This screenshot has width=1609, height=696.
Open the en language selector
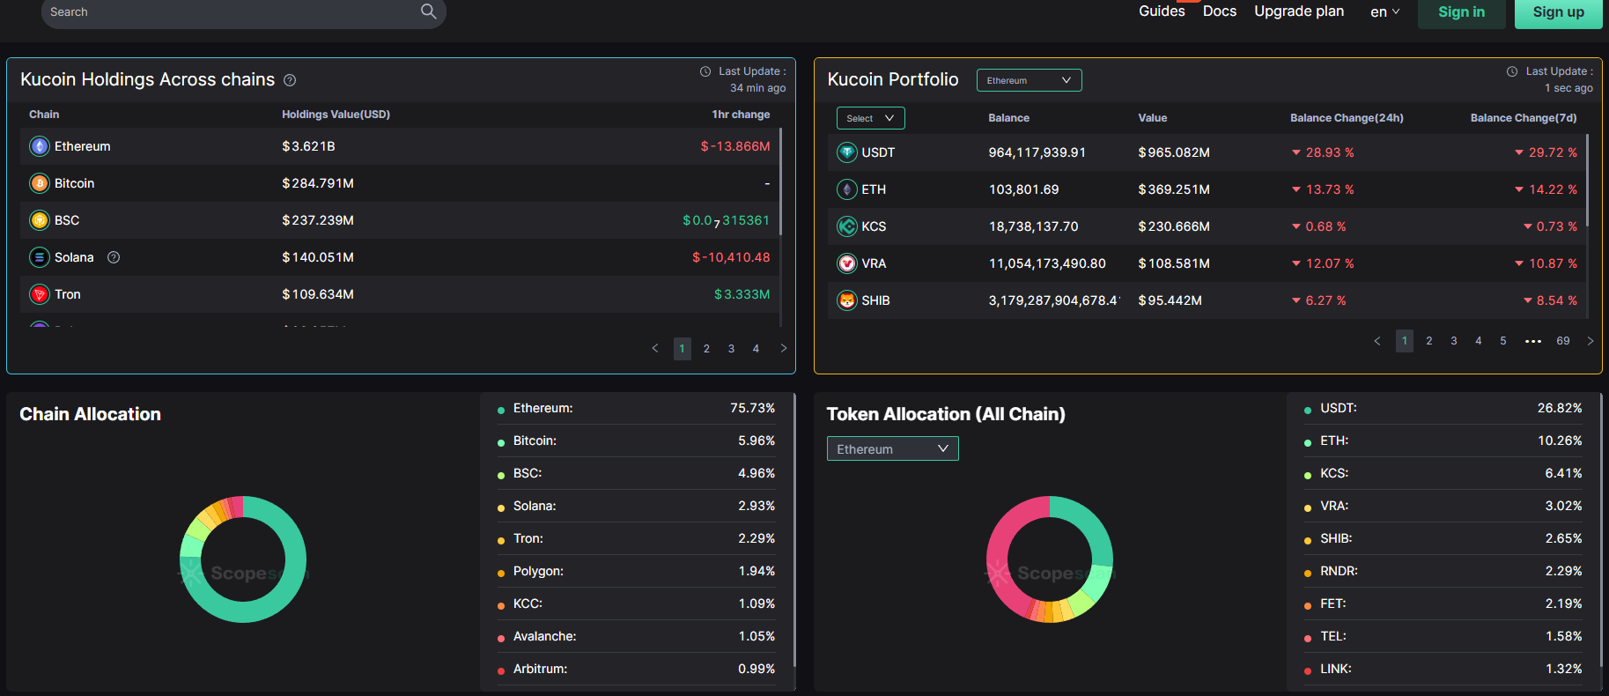(x=1384, y=12)
